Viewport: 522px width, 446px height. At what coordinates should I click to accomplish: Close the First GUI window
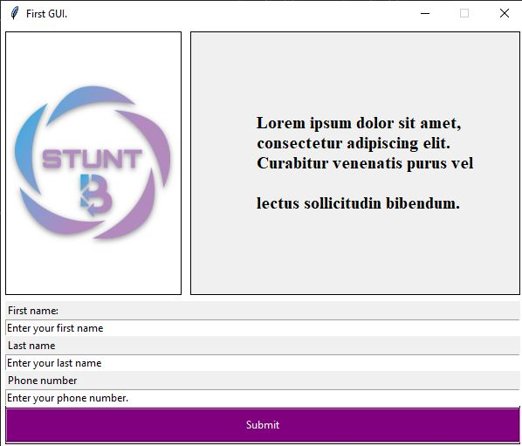(x=504, y=13)
